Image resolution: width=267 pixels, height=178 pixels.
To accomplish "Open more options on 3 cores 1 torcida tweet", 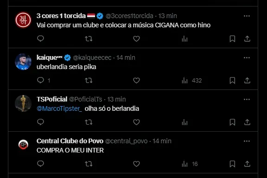I will tap(247, 16).
